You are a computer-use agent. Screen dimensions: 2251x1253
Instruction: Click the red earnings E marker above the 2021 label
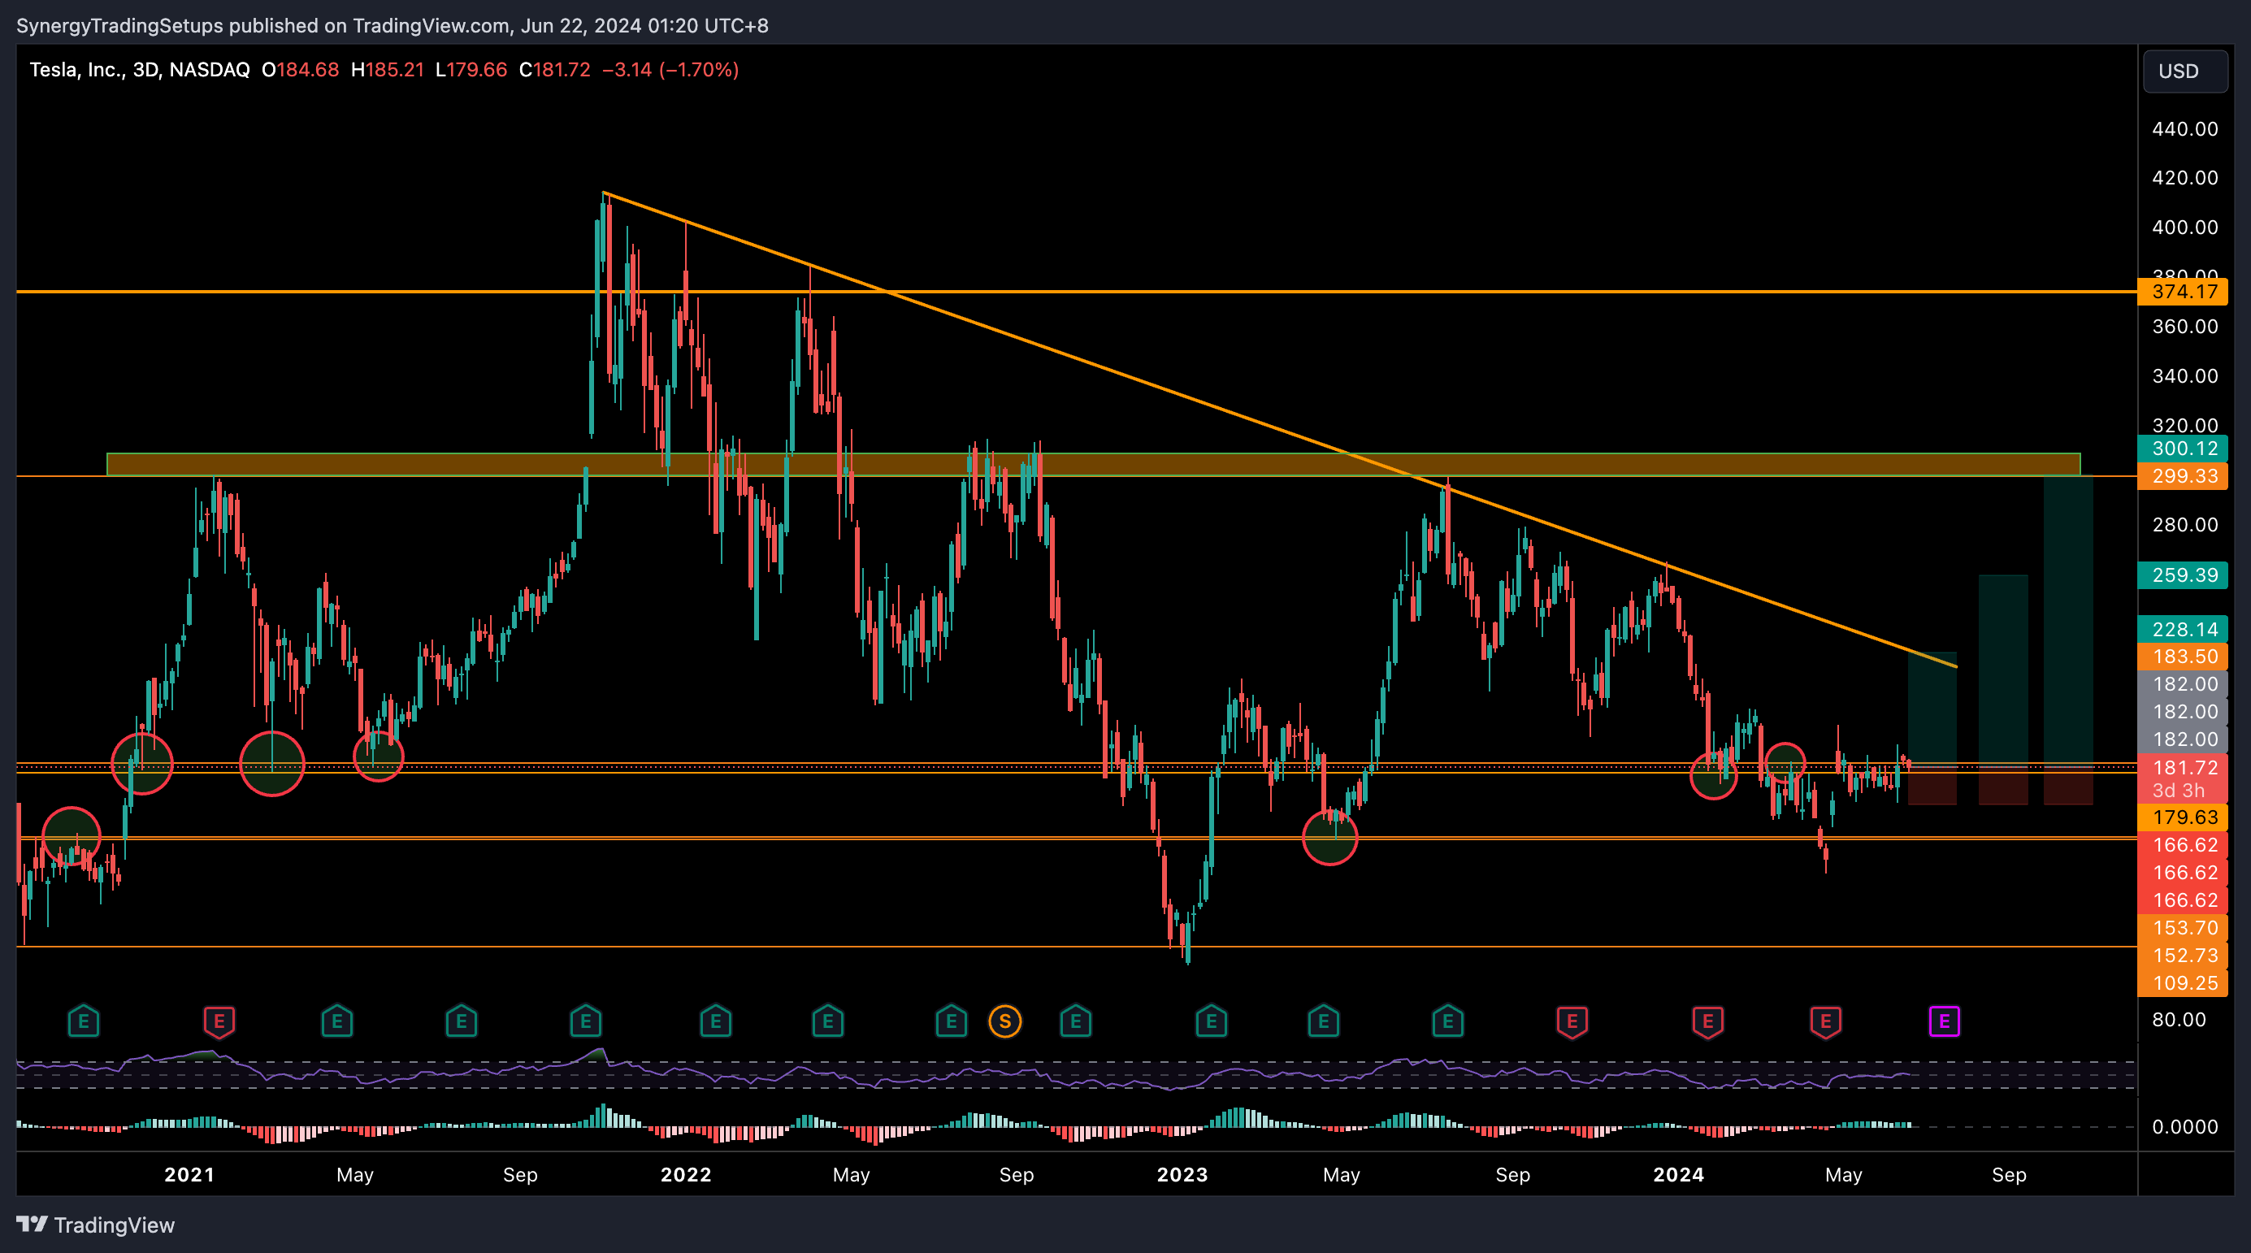click(x=219, y=1021)
